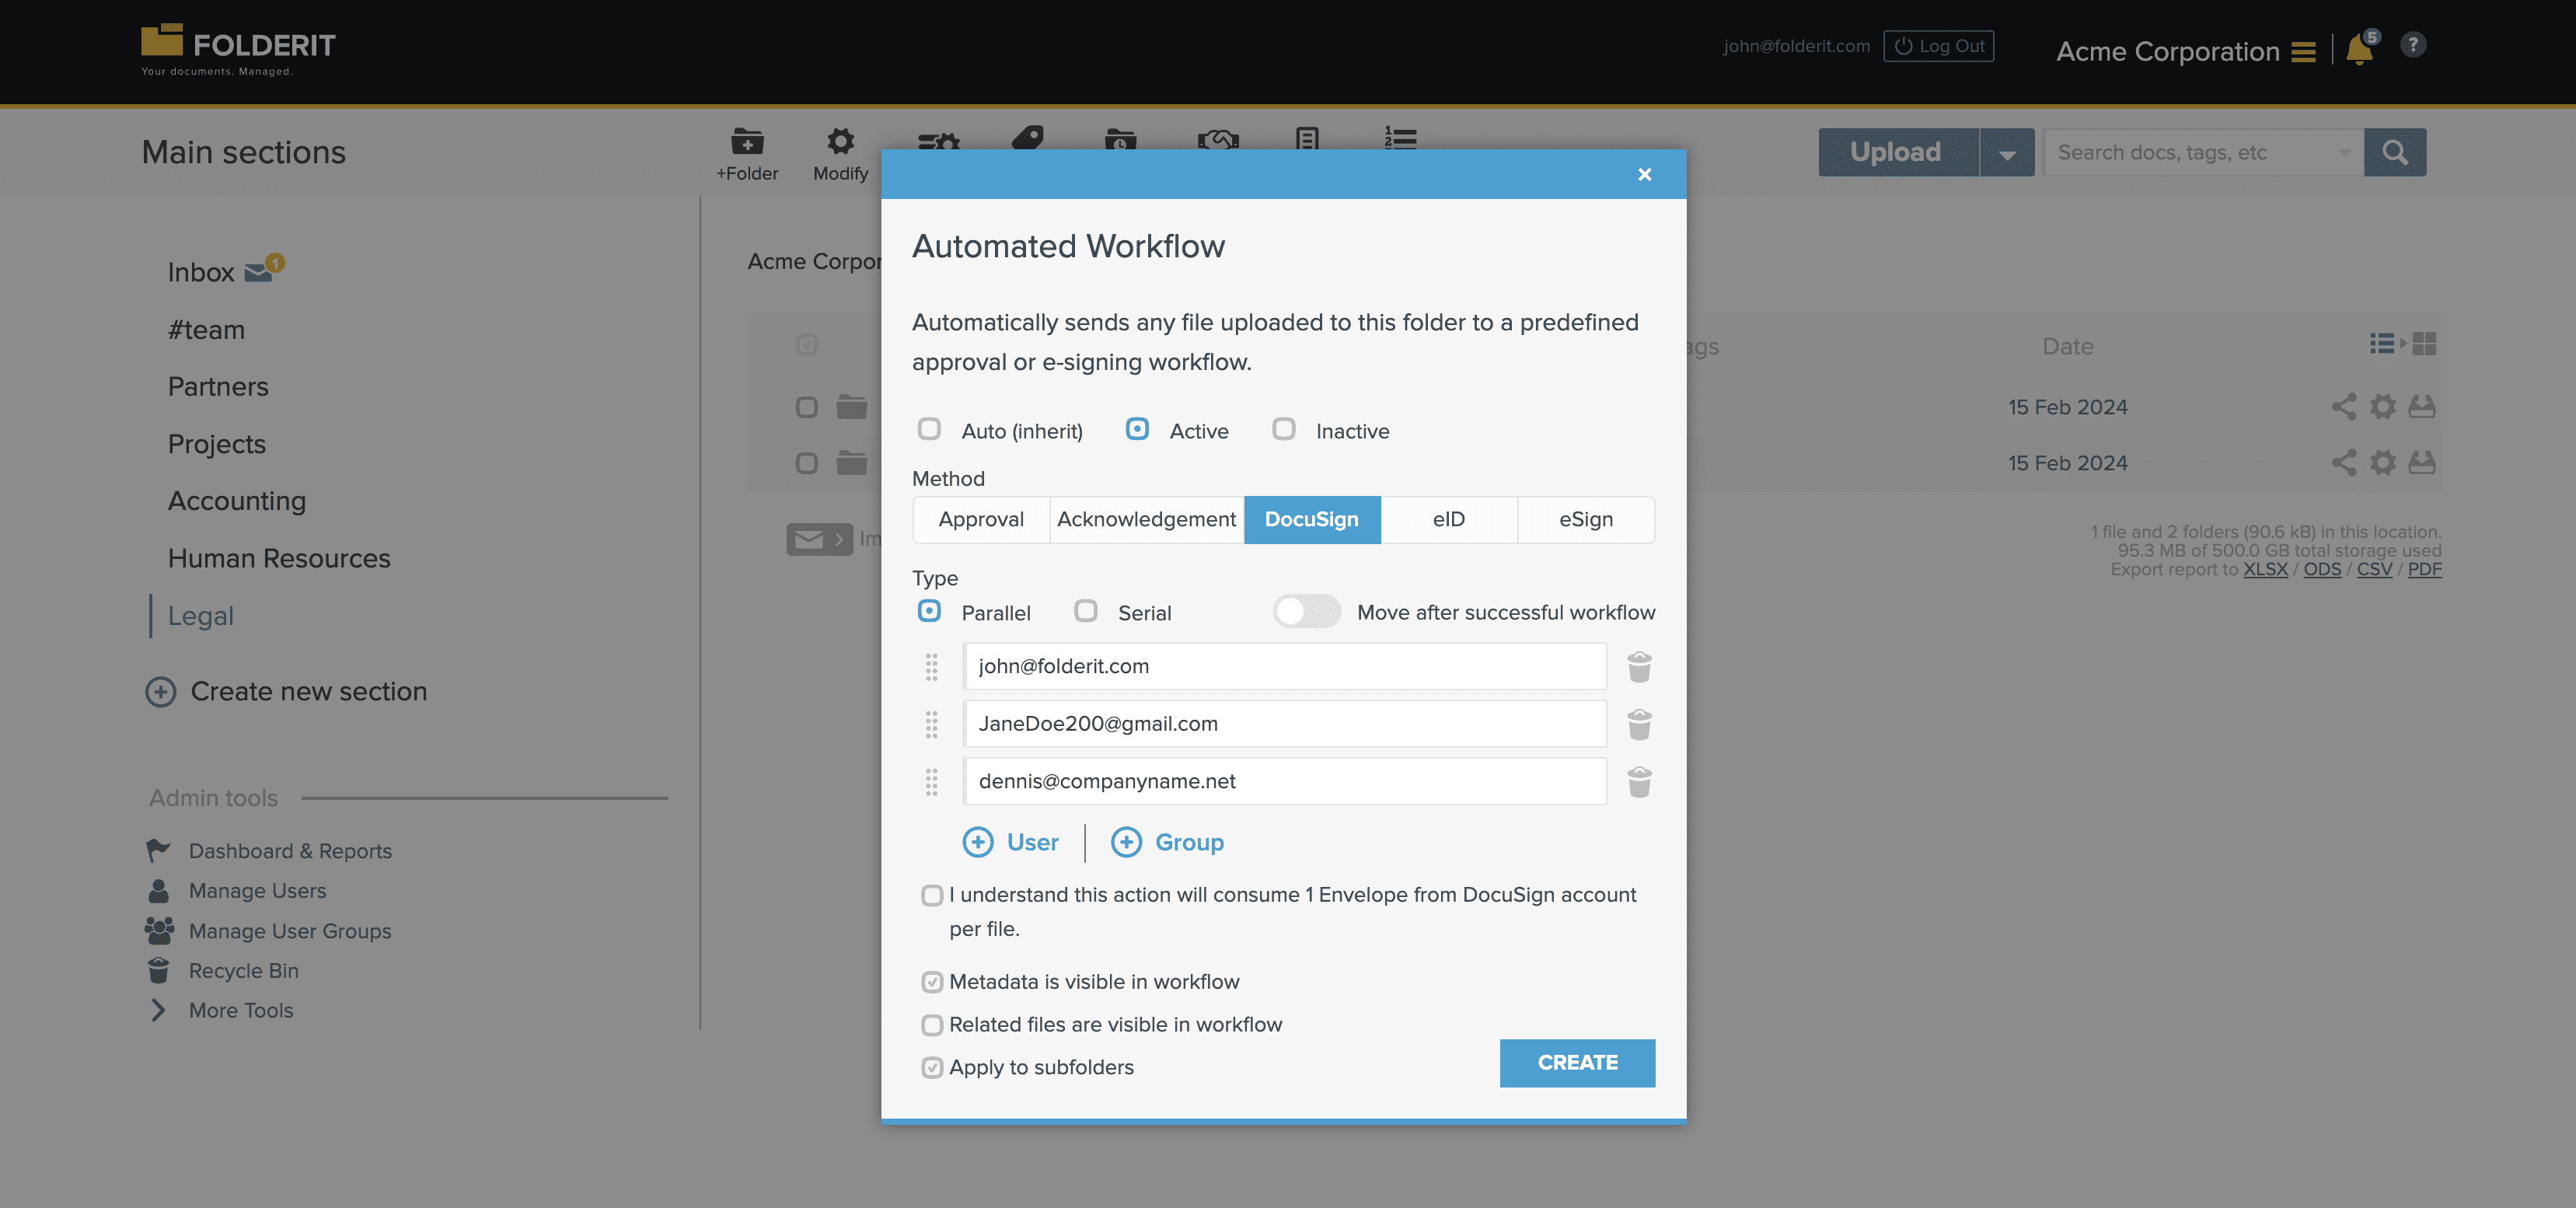Check the second folder row checkbox
The image size is (2576, 1208).
tap(806, 463)
